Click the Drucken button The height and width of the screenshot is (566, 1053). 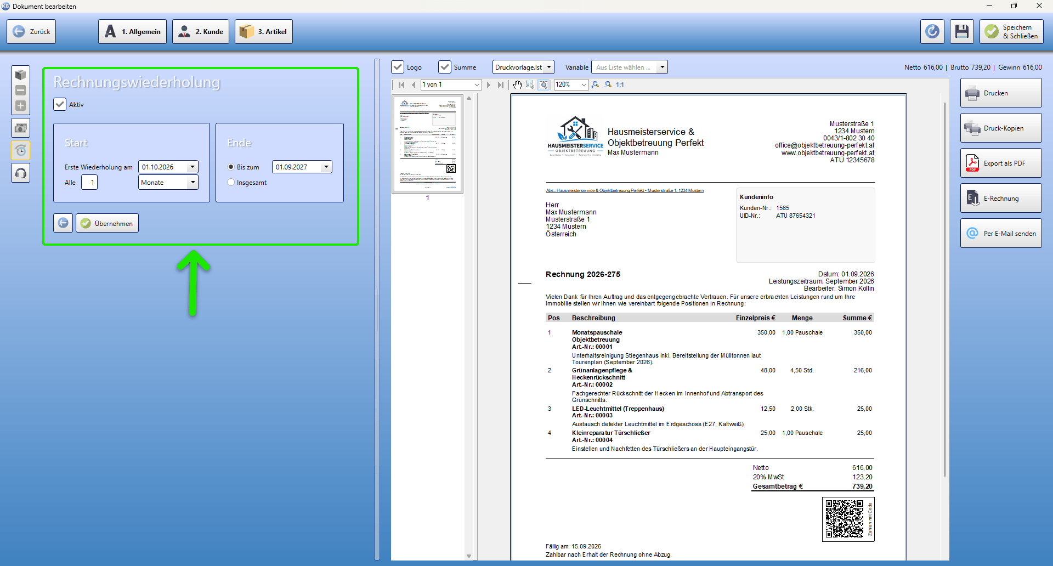1001,93
